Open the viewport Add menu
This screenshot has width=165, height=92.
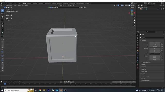click(23, 5)
